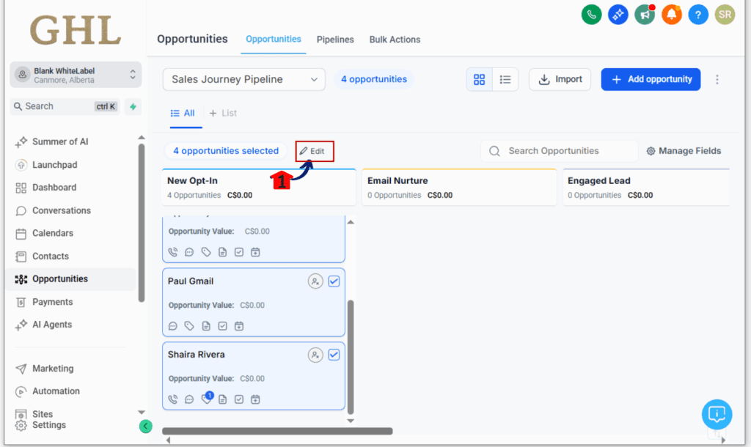Open the notifications bell icon
Viewport: 751px width, 447px height.
click(672, 14)
